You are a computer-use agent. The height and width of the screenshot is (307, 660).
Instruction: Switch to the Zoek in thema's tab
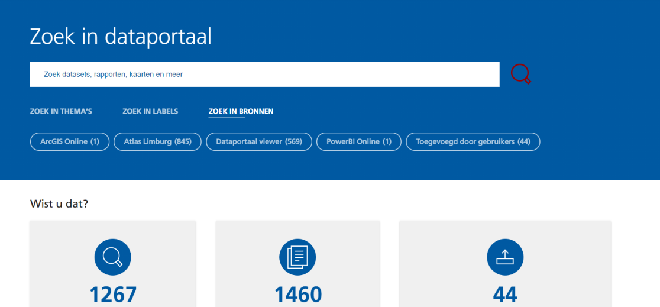61,111
